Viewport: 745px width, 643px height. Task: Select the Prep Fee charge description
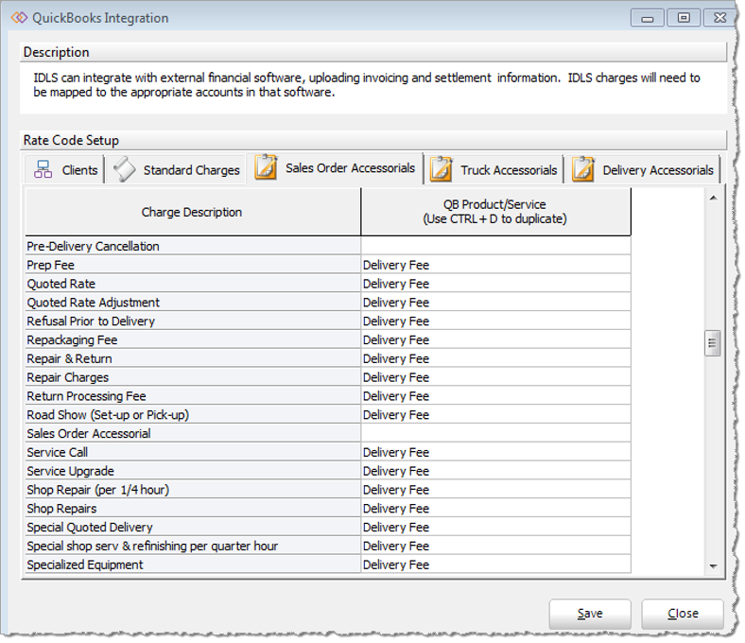[193, 265]
